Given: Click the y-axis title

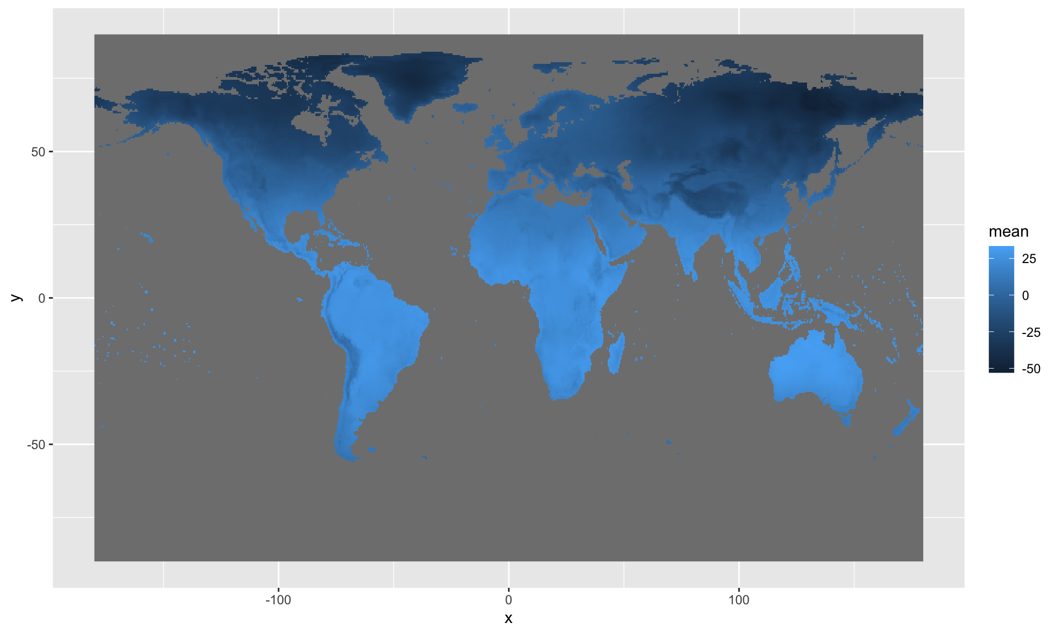Looking at the screenshot, I should point(16,298).
